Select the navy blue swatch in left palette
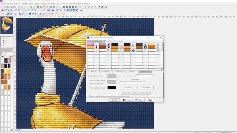237x133 pixels. point(6,61)
